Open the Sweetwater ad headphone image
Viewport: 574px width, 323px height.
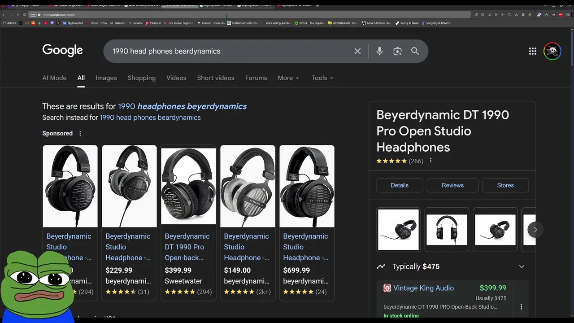[x=188, y=186]
